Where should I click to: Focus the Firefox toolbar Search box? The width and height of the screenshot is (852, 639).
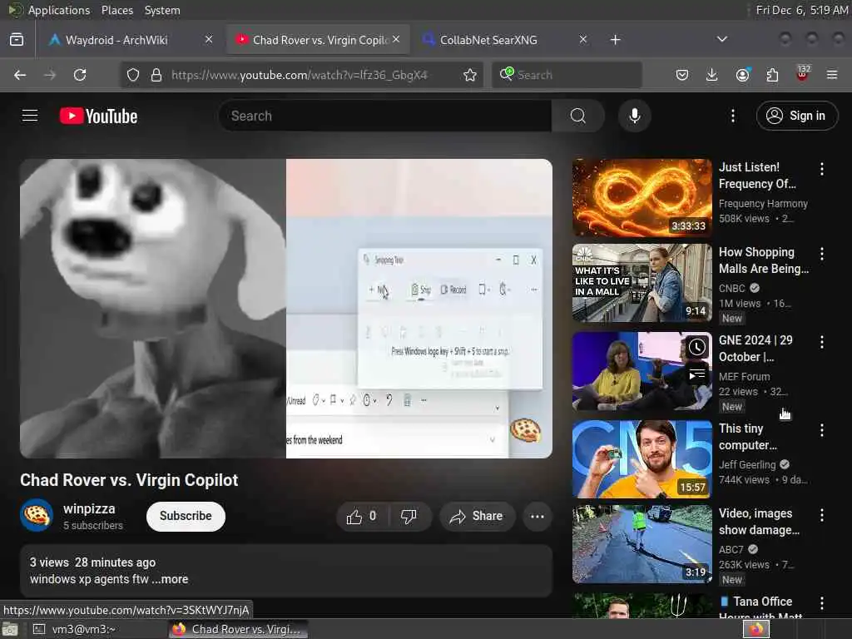567,75
